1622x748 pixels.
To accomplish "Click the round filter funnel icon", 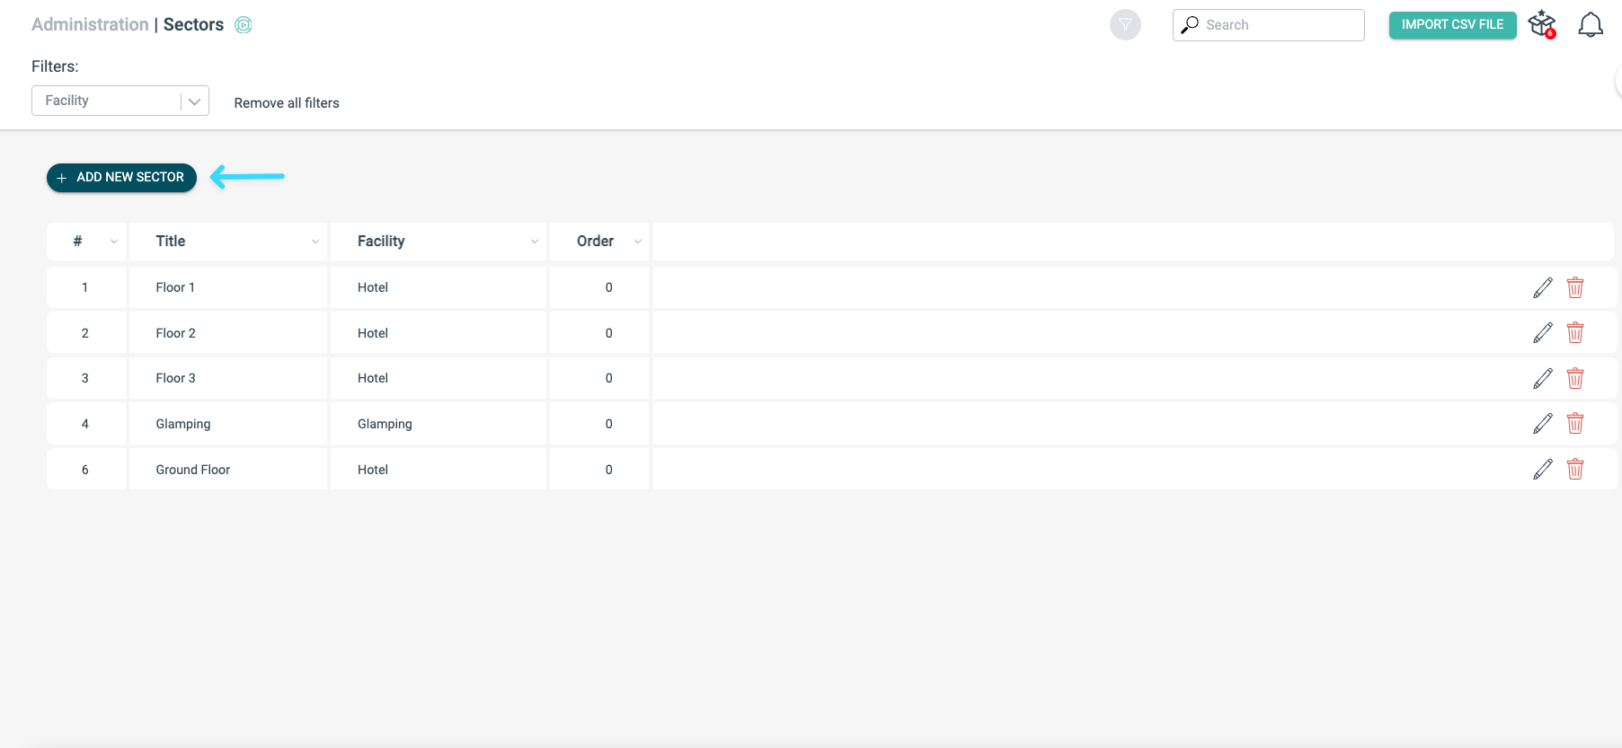I will [x=1125, y=25].
